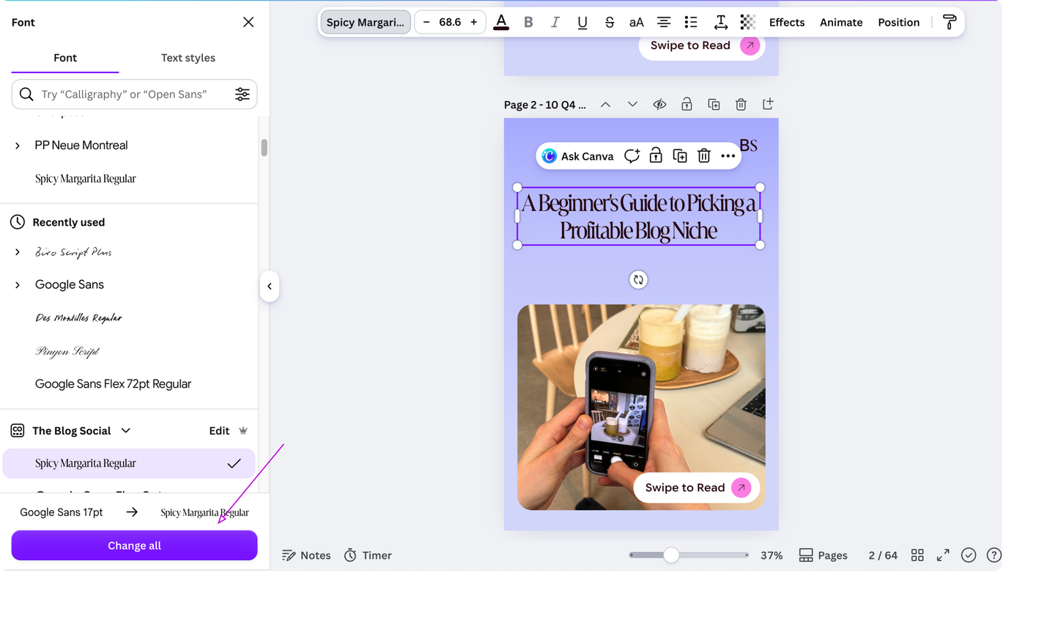Open help question mark button

[994, 555]
